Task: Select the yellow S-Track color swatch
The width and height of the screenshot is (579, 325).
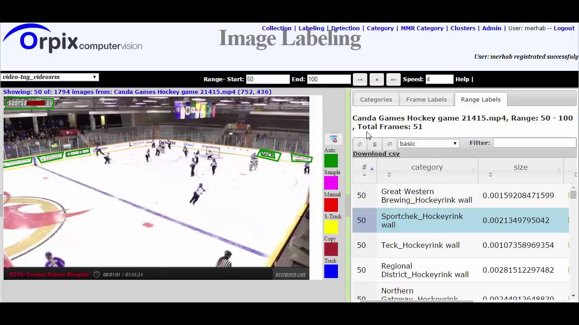Action: pyautogui.click(x=331, y=227)
